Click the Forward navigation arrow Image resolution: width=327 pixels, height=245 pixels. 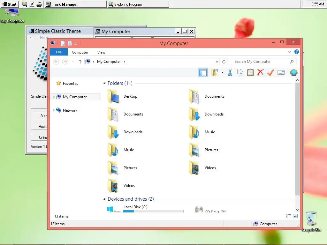(x=65, y=62)
